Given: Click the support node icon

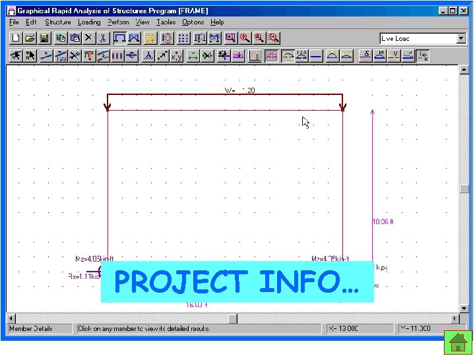Looking at the screenshot, I should pos(148,56).
